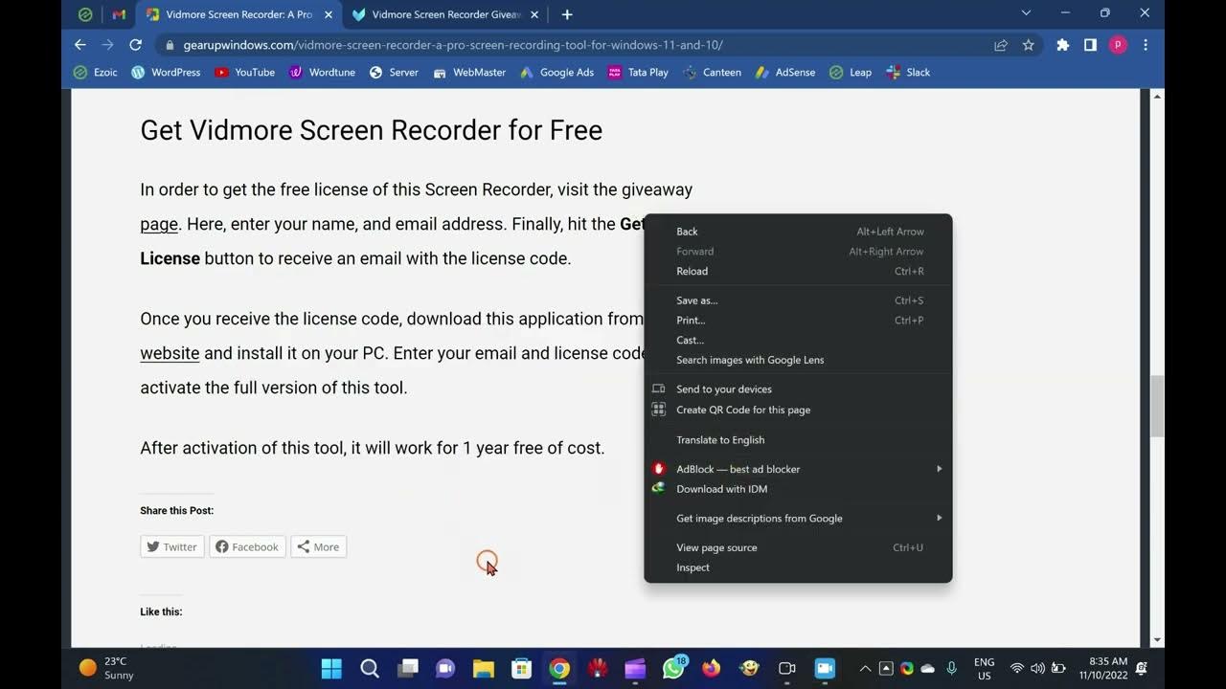Open the Slack bookmark
1226x689 pixels.
(x=908, y=73)
